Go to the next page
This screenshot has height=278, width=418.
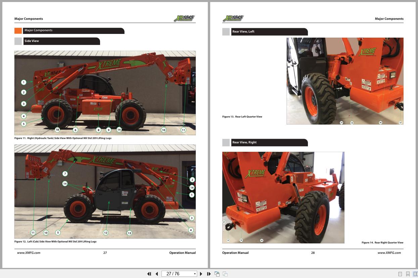click(x=201, y=274)
